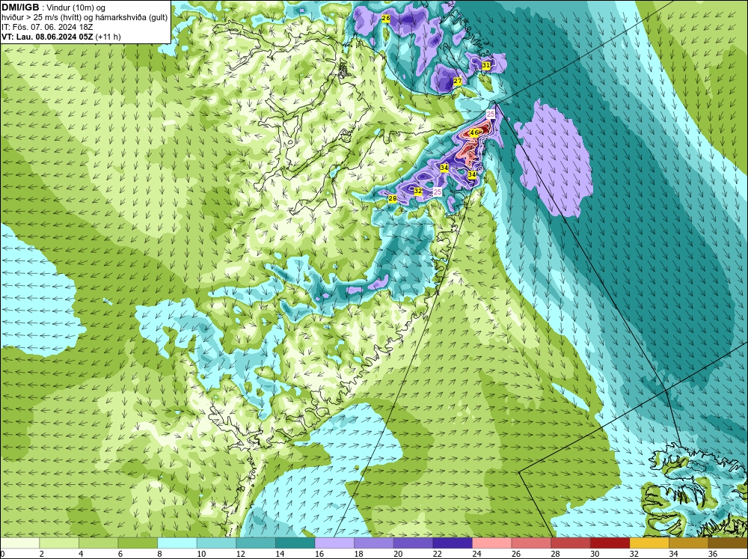Select the 6–8 m/s darker green legend swatch
This screenshot has height=559, width=748.
(138, 543)
